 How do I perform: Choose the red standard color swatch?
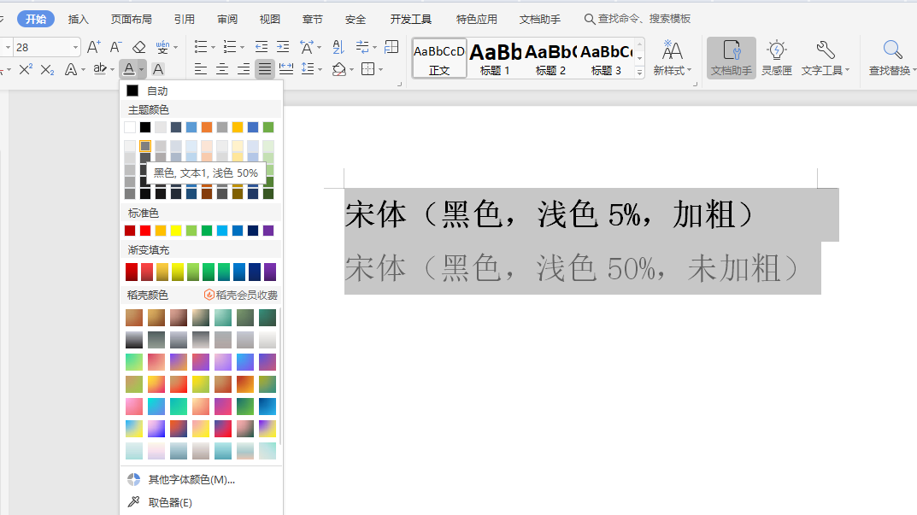[145, 231]
